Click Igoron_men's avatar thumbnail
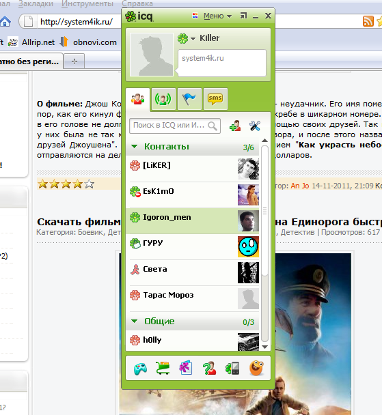 [x=248, y=220]
